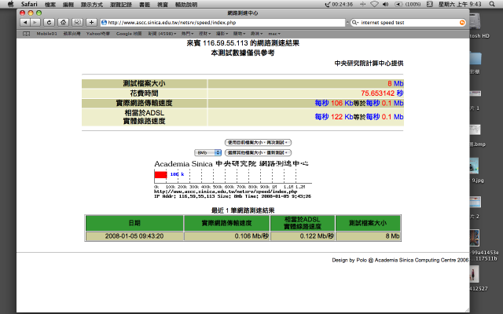503x314 pixels.
Task: Open the 瀏覽記錄 (History) menu
Action: point(121,5)
